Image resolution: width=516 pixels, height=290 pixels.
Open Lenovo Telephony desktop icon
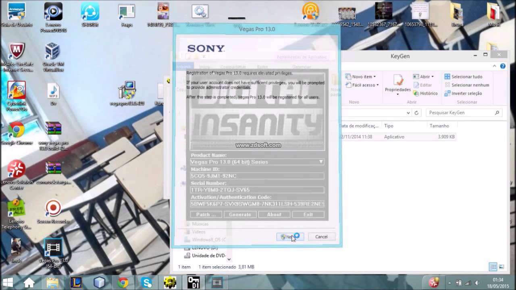pos(17,213)
